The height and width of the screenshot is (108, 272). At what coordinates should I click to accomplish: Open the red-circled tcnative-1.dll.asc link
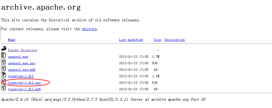(24, 83)
